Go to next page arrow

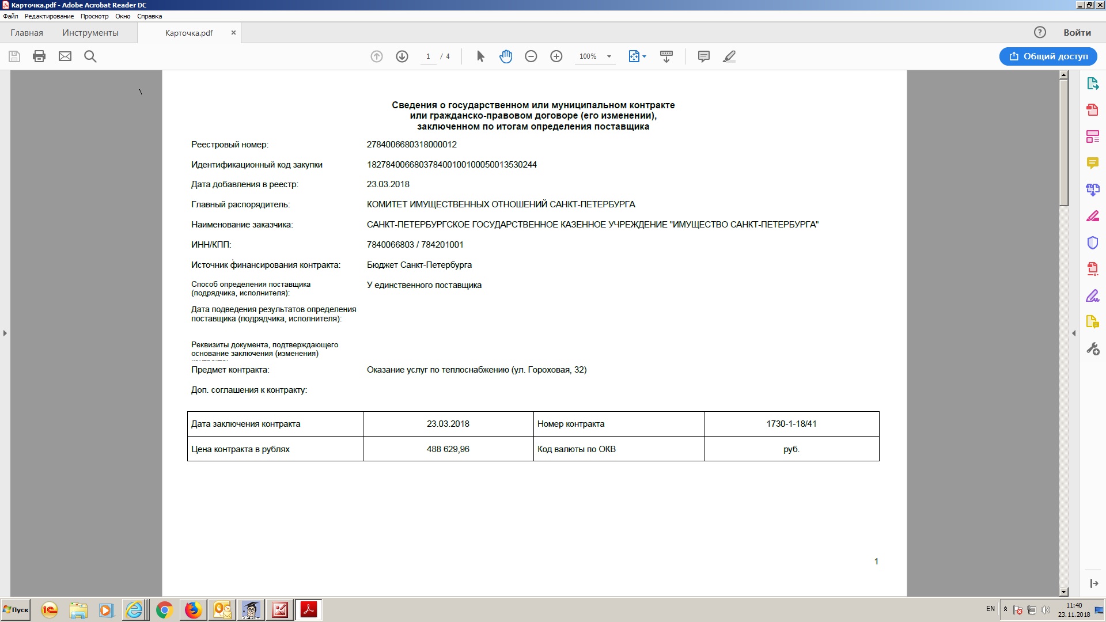point(402,56)
